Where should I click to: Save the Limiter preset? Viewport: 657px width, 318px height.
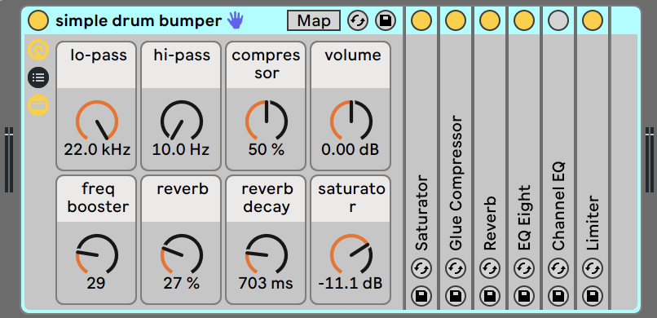[x=593, y=296]
